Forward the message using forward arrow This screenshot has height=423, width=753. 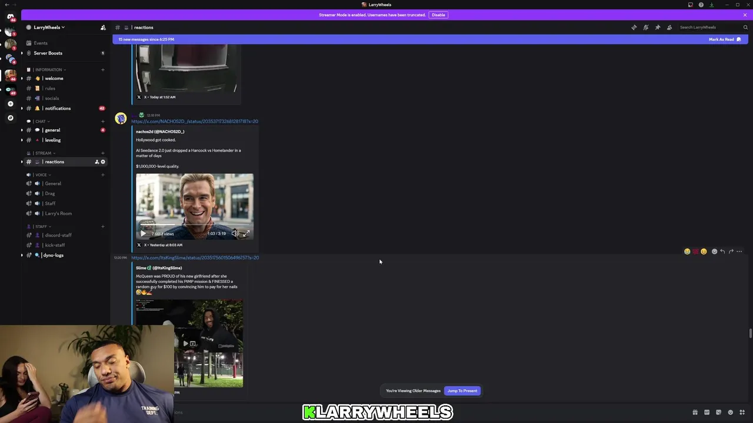731,251
